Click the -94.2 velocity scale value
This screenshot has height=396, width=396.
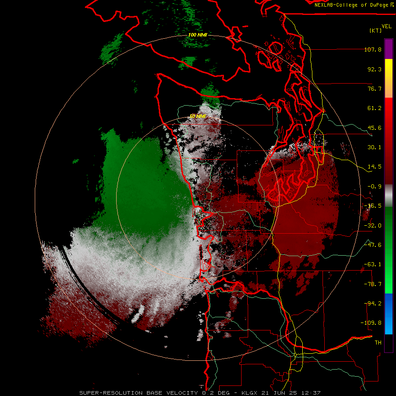[x=373, y=304]
